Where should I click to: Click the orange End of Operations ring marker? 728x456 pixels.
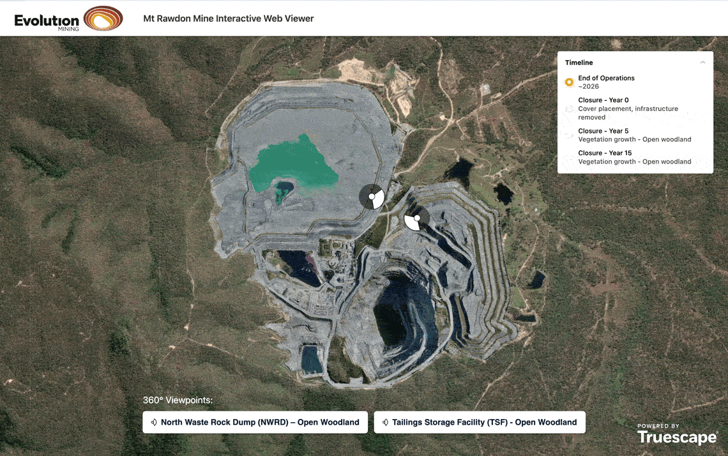point(569,82)
